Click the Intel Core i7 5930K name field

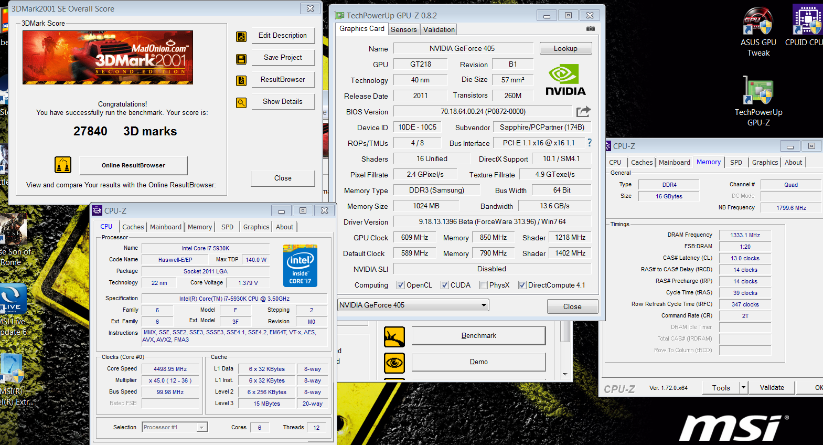pyautogui.click(x=206, y=248)
